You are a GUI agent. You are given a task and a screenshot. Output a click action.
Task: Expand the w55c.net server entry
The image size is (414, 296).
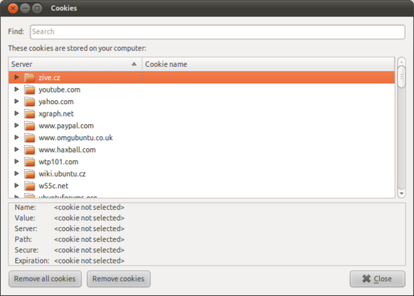[x=17, y=186]
